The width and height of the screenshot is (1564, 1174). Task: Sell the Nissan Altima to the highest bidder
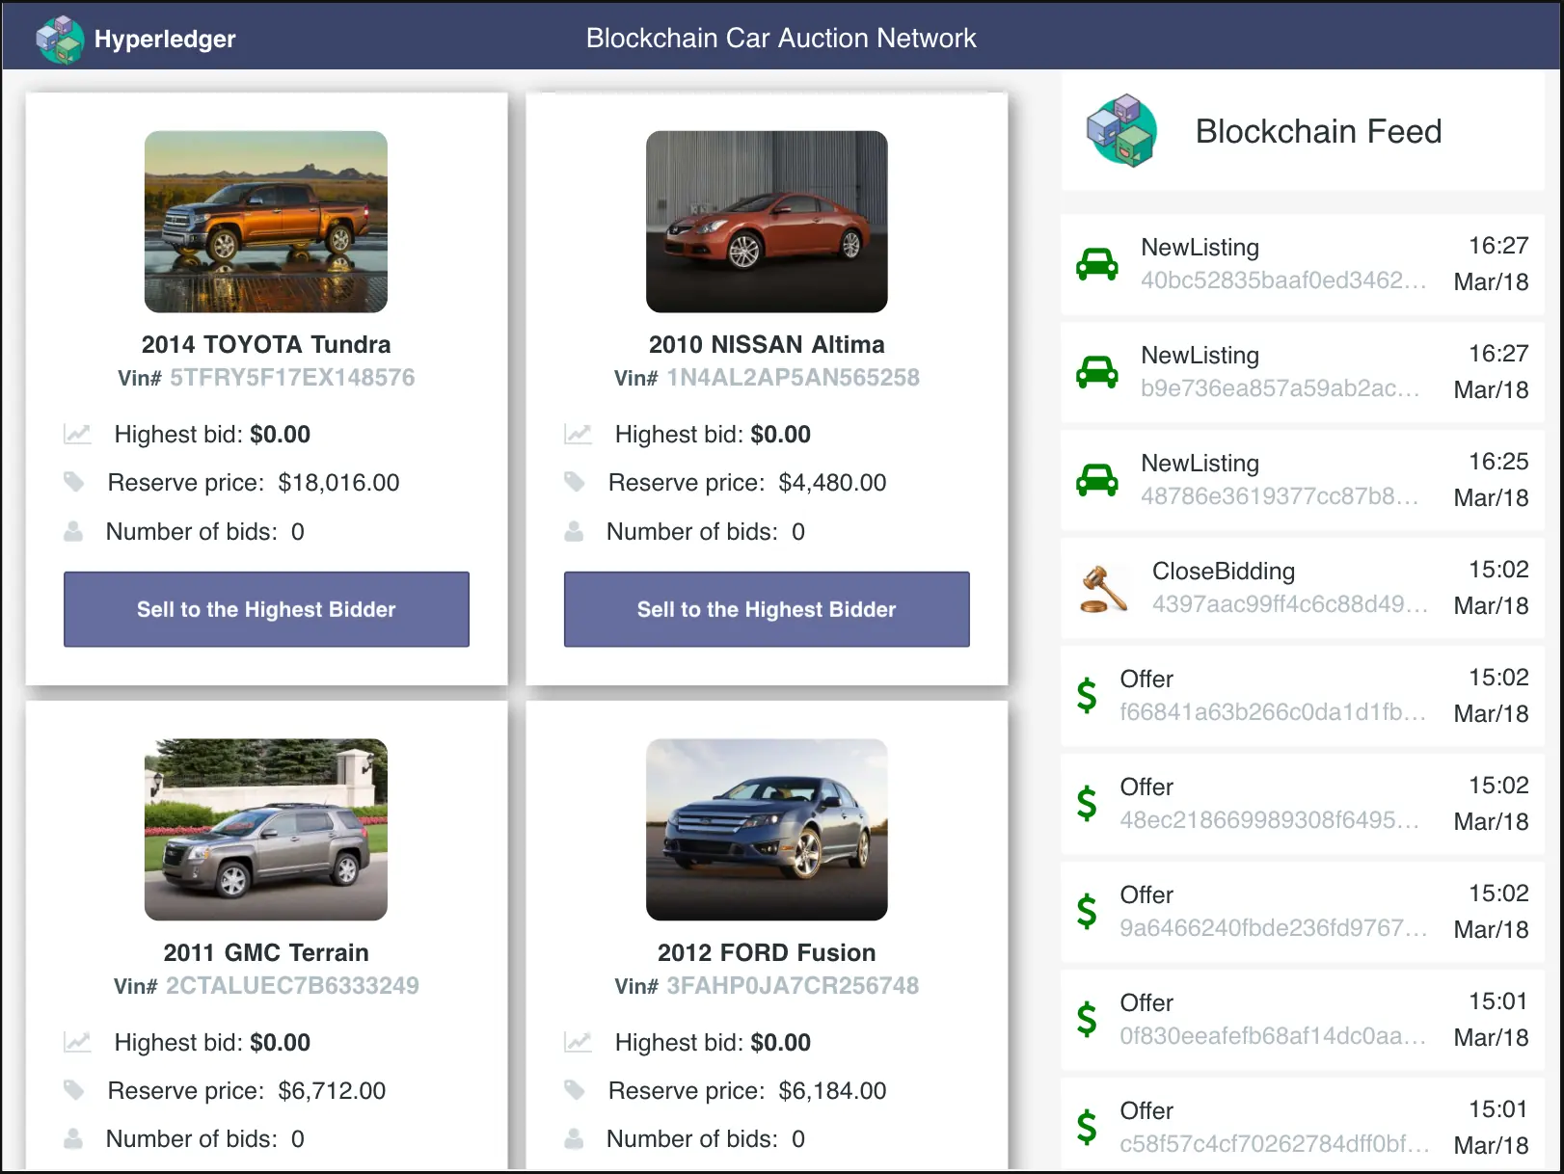767,609
